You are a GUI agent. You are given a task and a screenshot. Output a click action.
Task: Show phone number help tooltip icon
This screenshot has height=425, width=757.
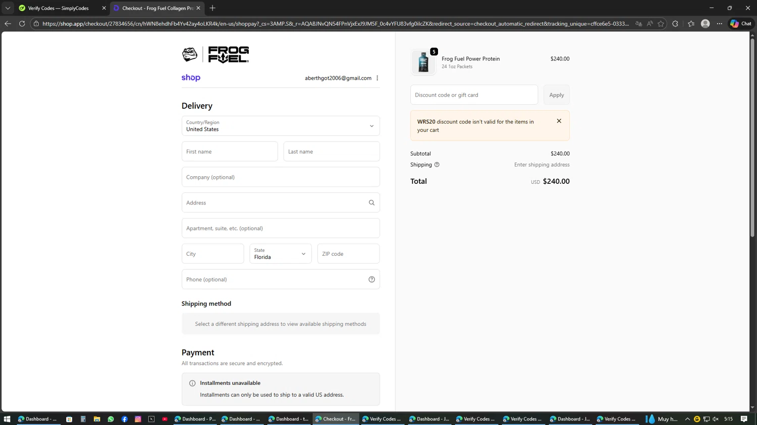click(372, 279)
